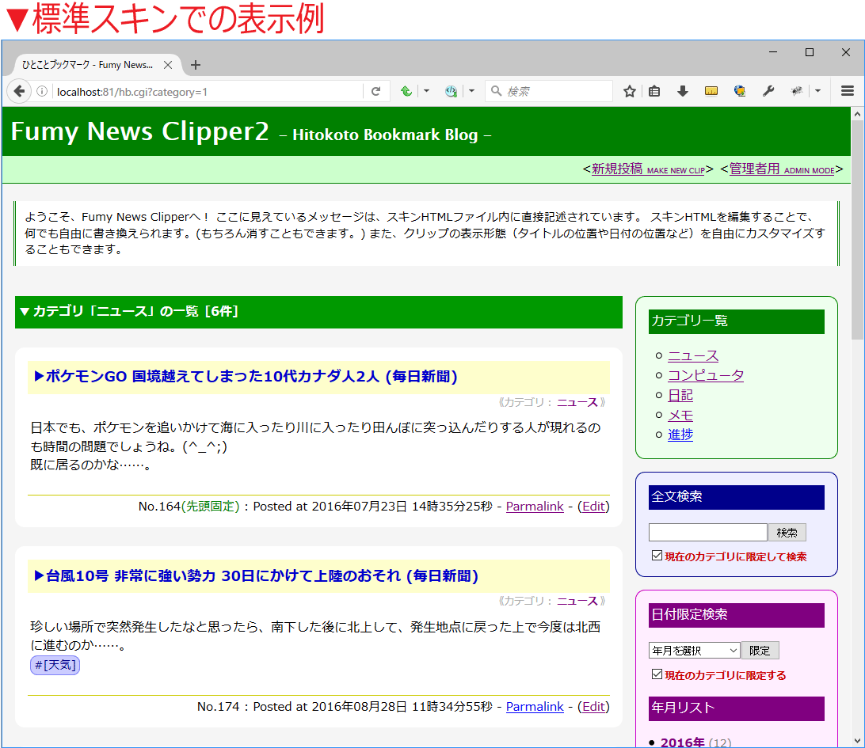Reload the page with the refresh icon

pos(375,91)
